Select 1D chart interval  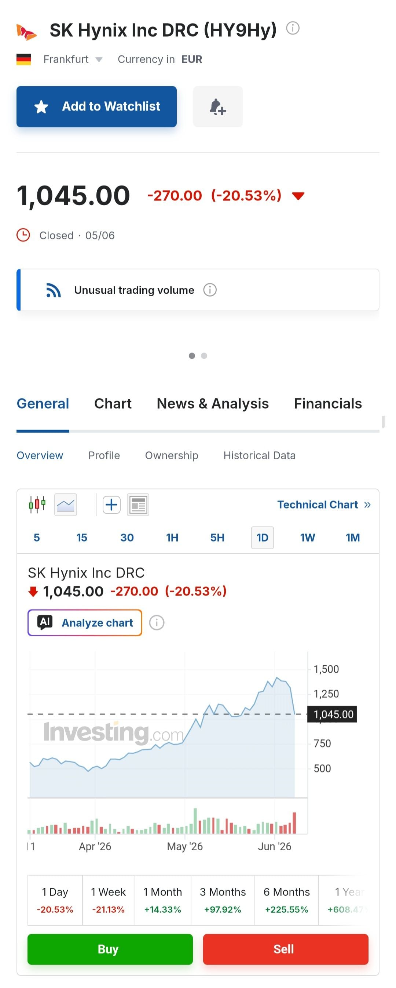pos(262,538)
